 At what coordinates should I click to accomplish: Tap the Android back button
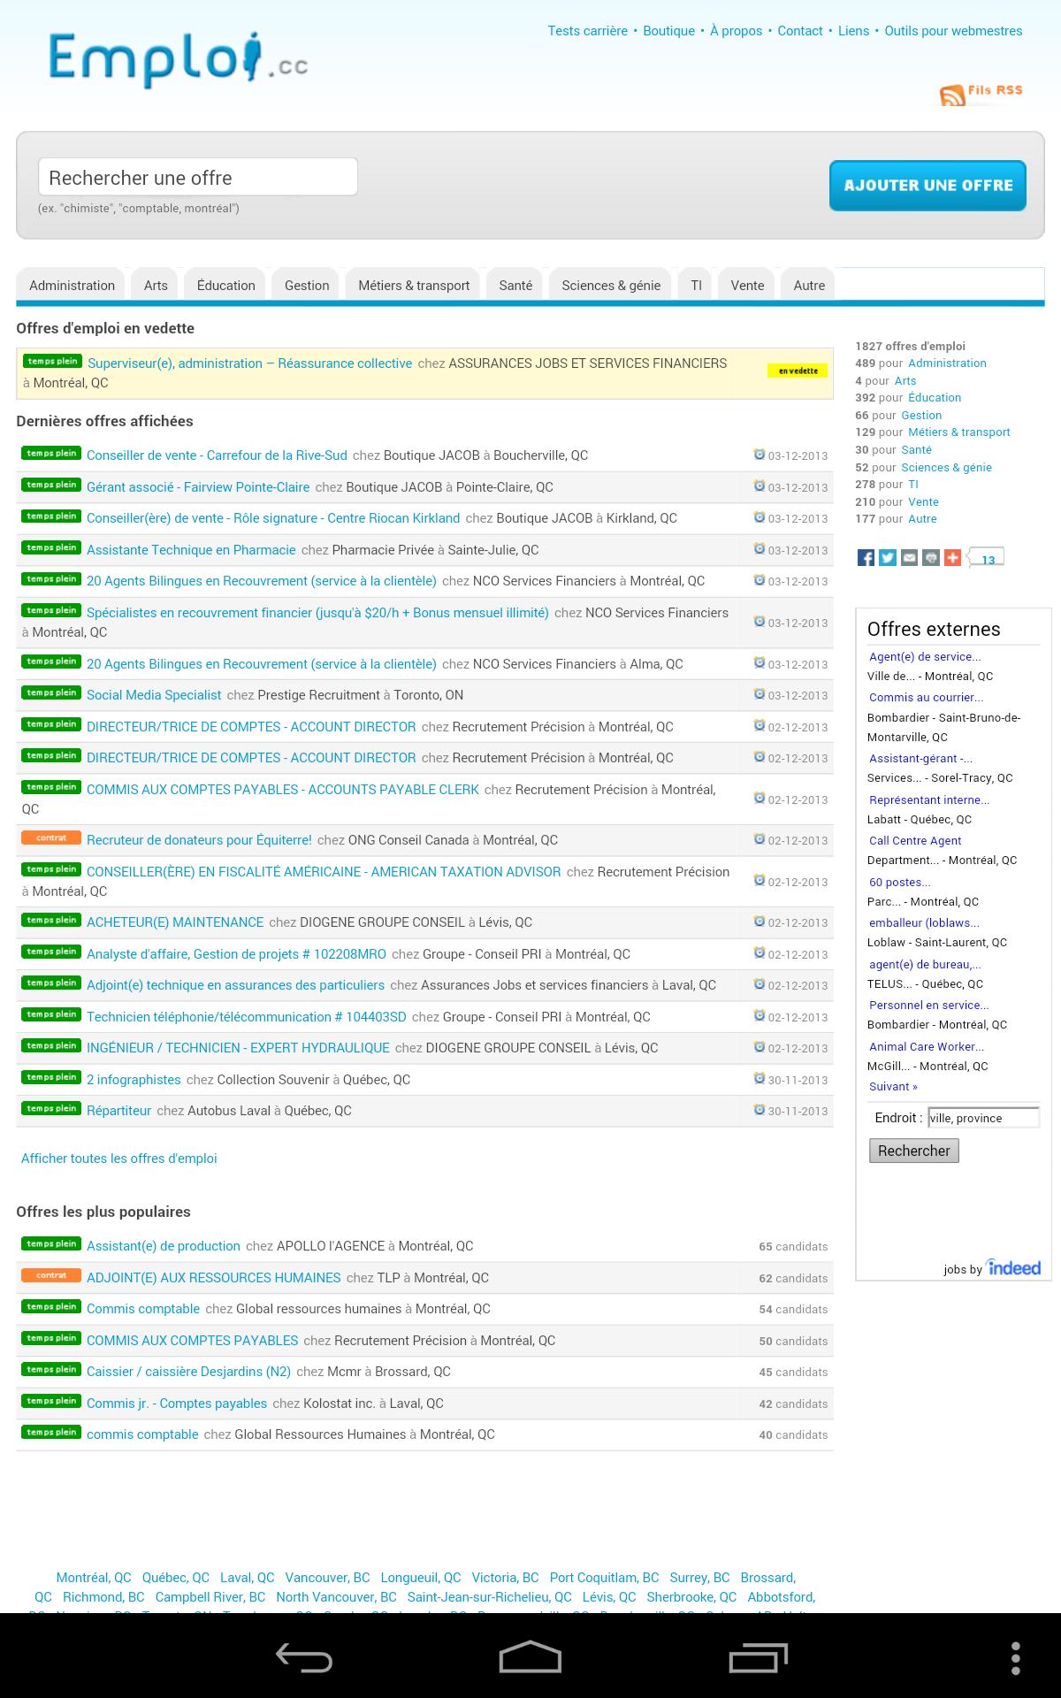click(303, 1656)
